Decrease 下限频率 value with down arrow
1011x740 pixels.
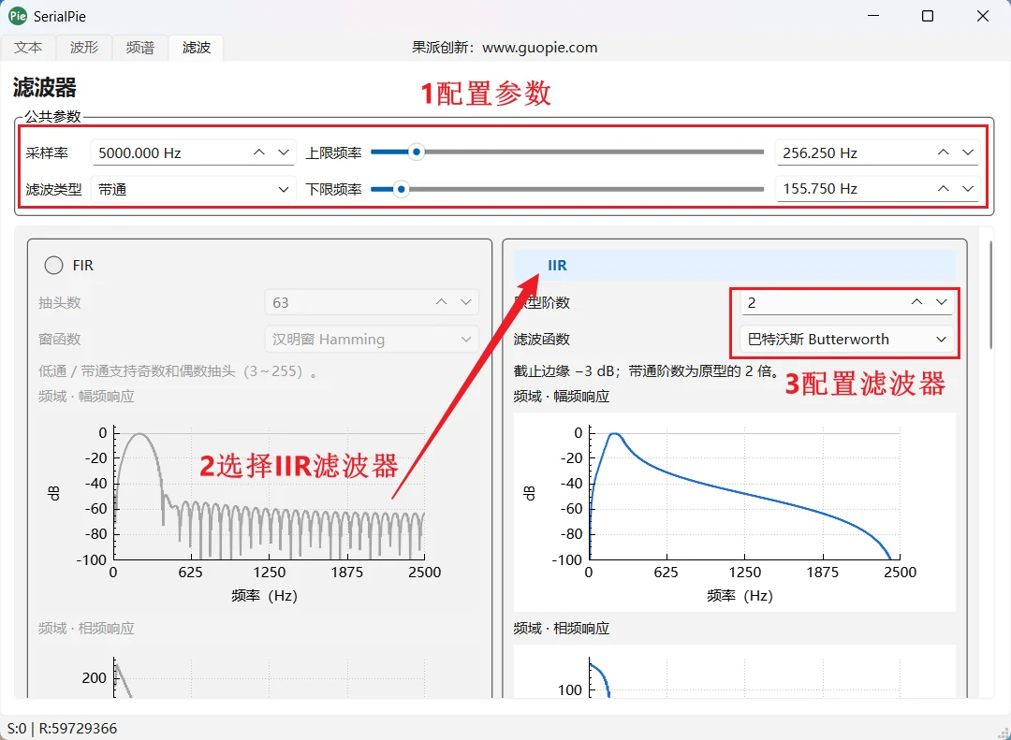pyautogui.click(x=968, y=189)
